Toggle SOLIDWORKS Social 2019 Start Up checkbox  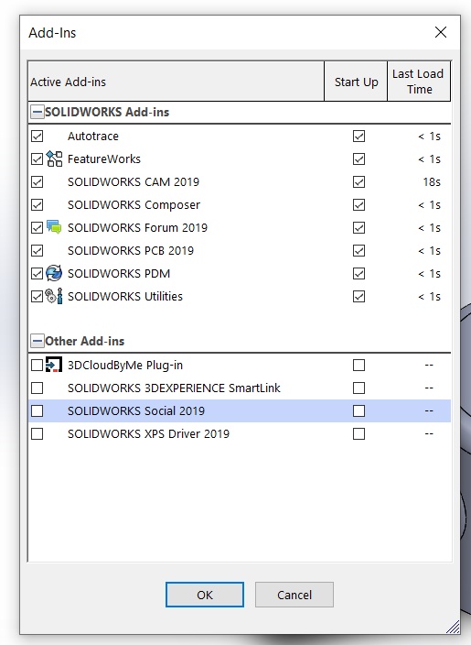click(x=359, y=411)
